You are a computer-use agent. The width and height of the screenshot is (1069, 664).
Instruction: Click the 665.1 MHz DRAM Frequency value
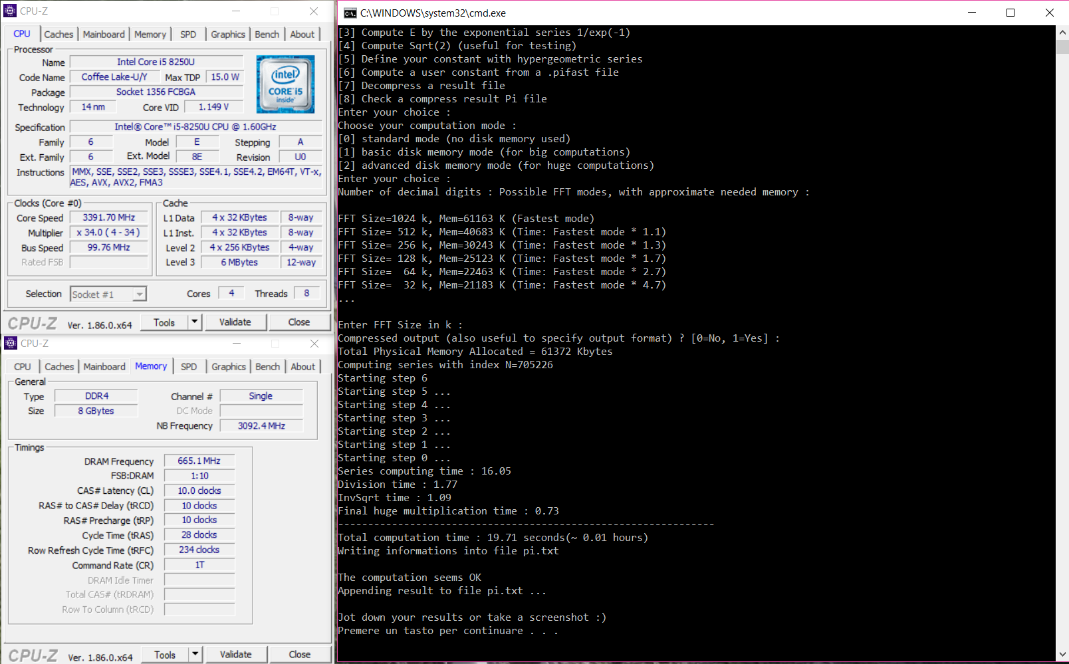199,461
